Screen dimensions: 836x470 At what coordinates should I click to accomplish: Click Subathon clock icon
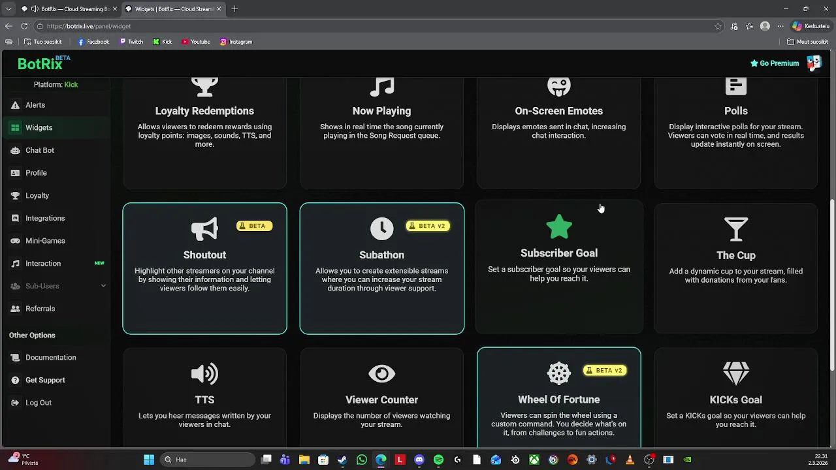tap(382, 228)
